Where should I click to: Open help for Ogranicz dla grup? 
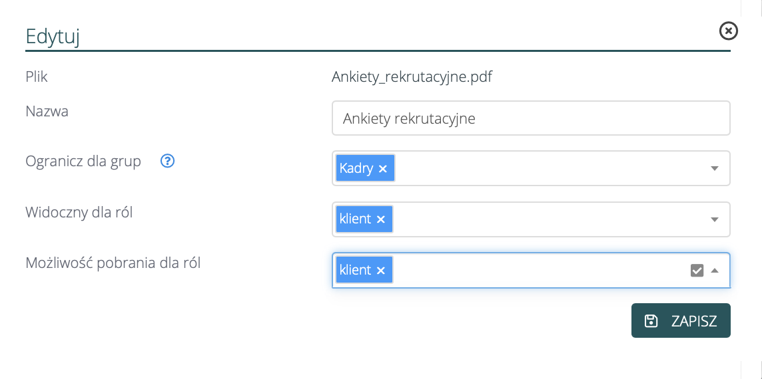168,161
